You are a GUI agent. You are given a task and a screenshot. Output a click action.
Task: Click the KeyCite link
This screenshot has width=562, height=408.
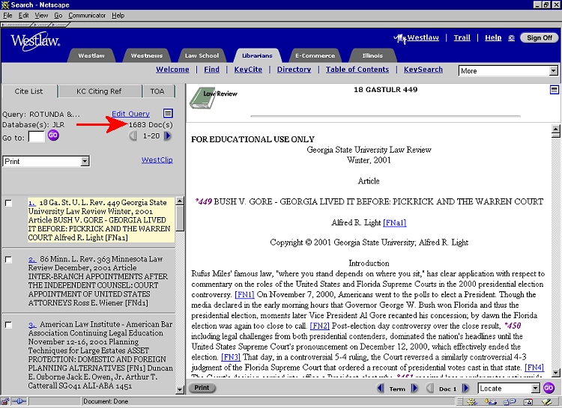[248, 70]
